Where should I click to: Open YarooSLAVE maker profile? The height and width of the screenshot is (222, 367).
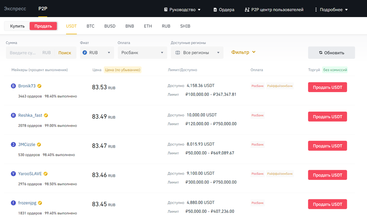(x=30, y=174)
